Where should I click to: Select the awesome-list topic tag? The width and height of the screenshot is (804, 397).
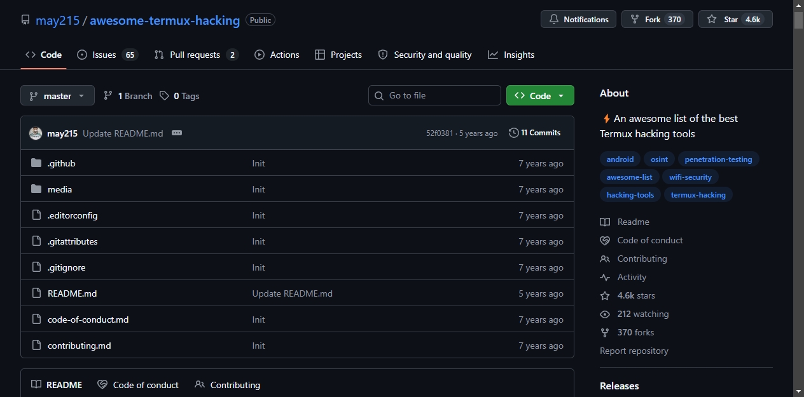tap(629, 177)
